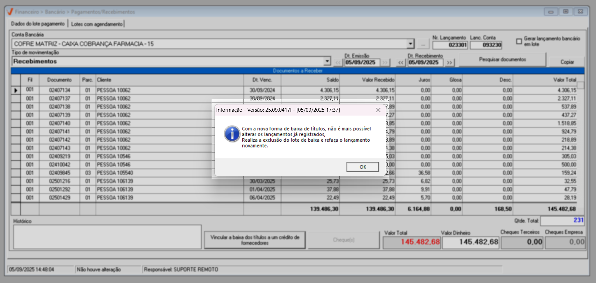
Task: Click the Copiar button
Action: tap(567, 62)
